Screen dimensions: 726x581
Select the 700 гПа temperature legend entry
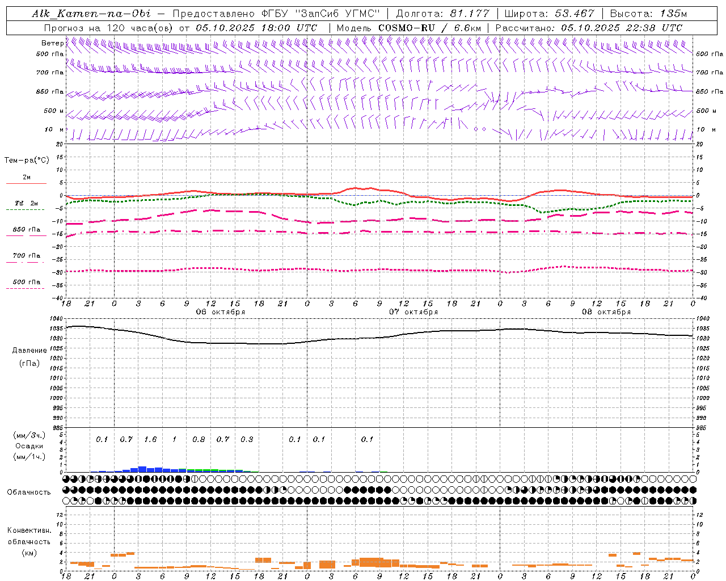pyautogui.click(x=26, y=256)
